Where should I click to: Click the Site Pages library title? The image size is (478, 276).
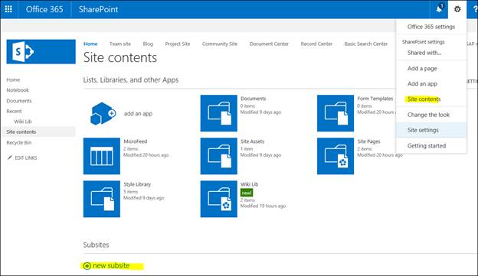click(369, 141)
